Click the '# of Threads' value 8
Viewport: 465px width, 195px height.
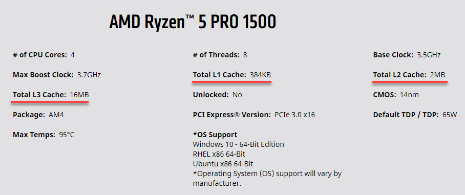[245, 55]
